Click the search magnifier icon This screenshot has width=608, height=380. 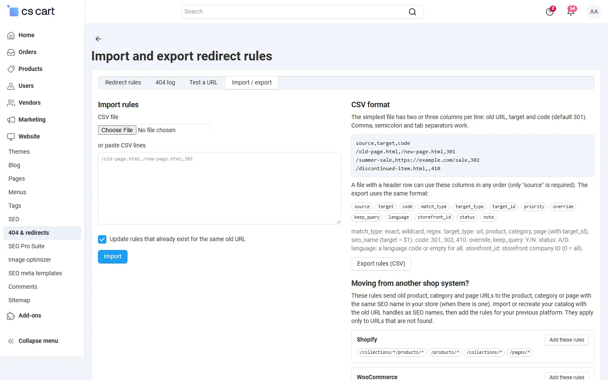pyautogui.click(x=413, y=12)
